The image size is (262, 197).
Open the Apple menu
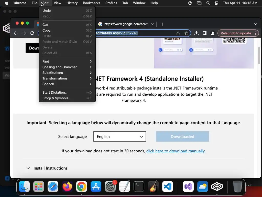7,3
